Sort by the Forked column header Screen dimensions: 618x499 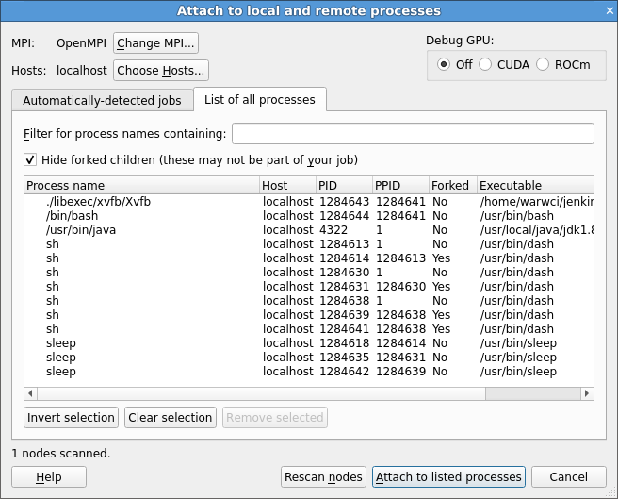coord(453,185)
